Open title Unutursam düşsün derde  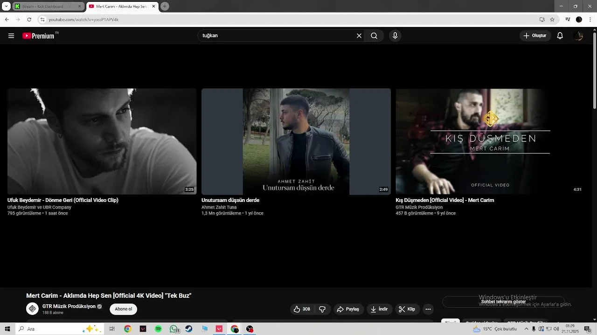pyautogui.click(x=230, y=201)
